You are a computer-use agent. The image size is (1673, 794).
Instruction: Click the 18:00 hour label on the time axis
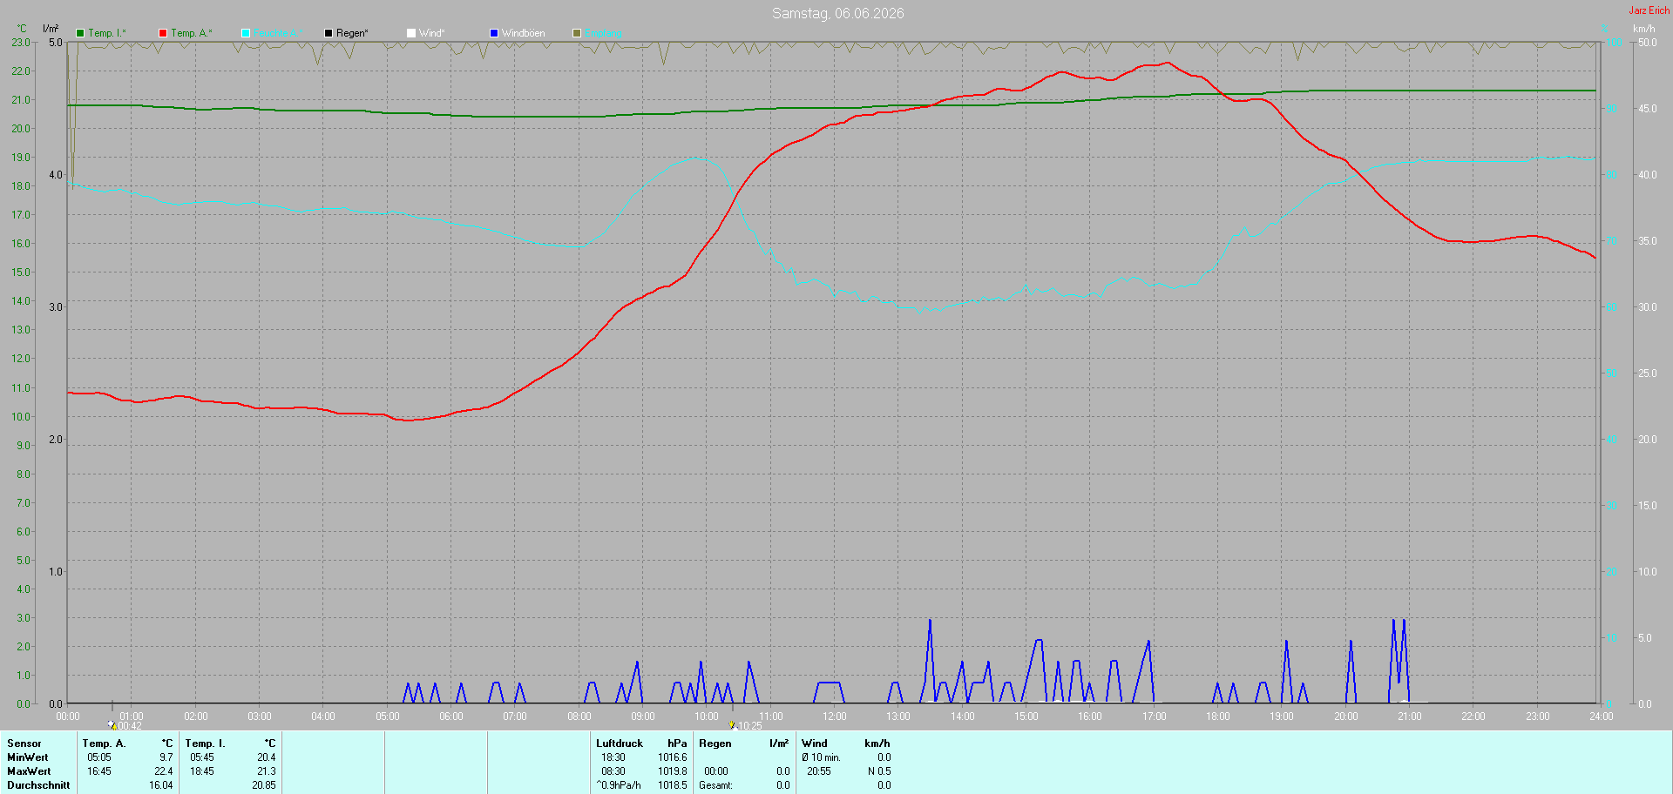1218,717
